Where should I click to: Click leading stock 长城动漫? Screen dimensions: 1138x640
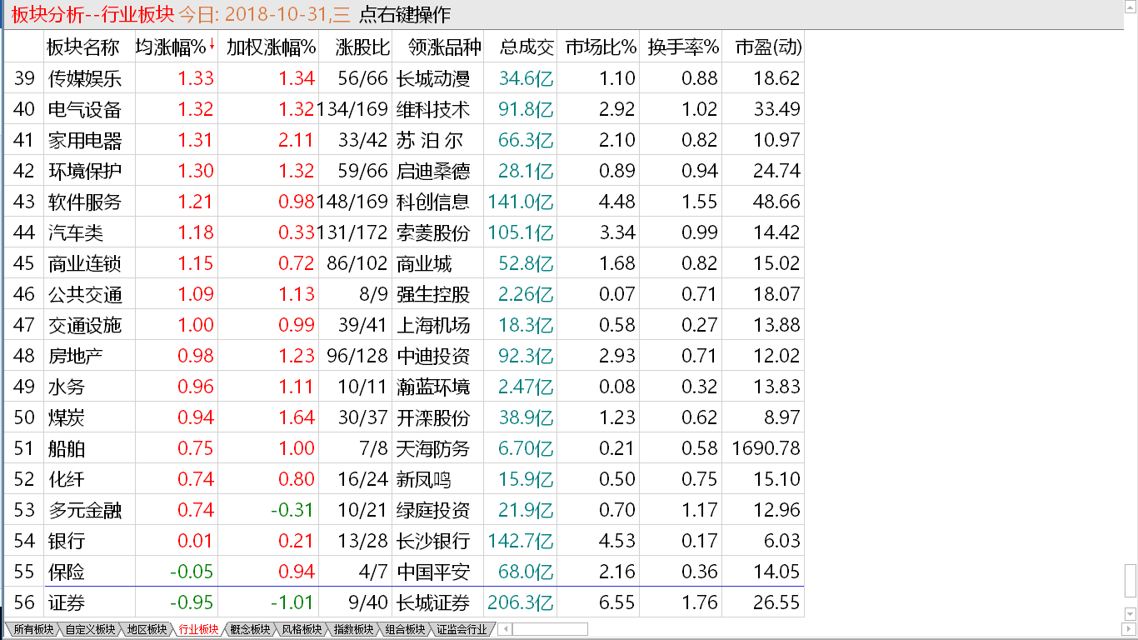tap(433, 78)
